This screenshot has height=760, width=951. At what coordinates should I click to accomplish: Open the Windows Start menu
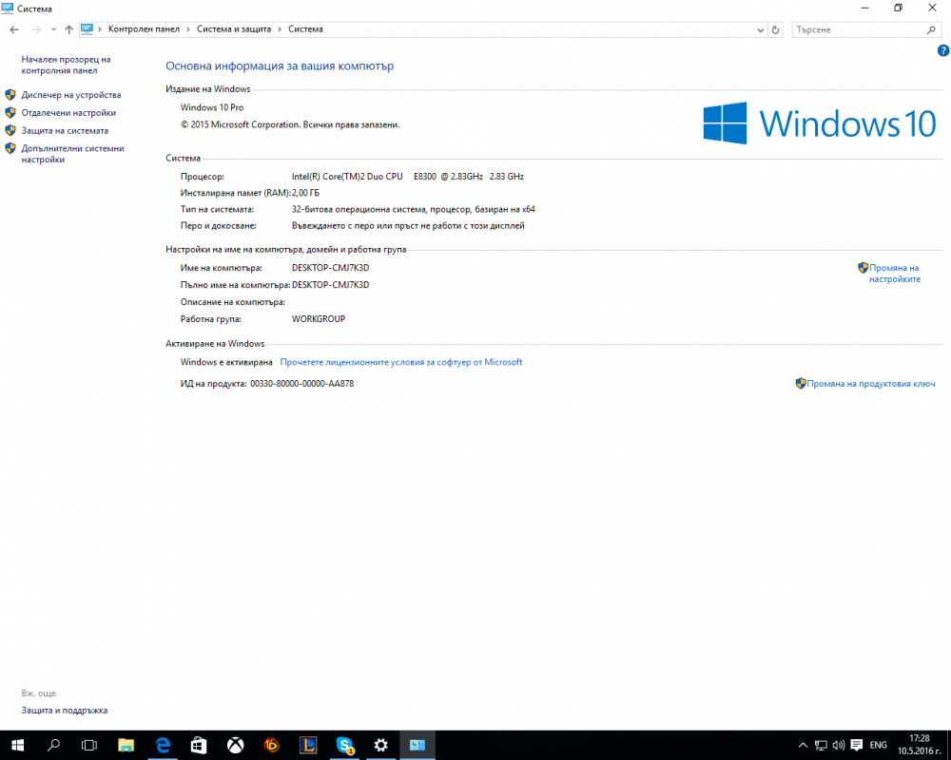pos(17,745)
